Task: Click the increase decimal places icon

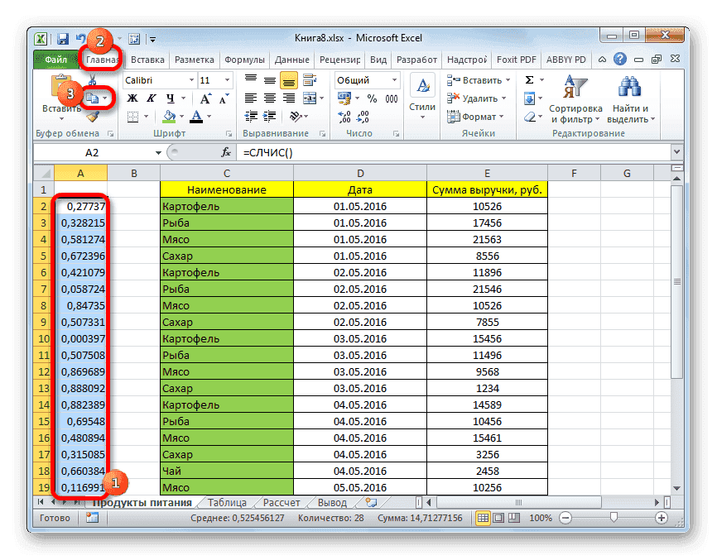Action: tap(344, 118)
